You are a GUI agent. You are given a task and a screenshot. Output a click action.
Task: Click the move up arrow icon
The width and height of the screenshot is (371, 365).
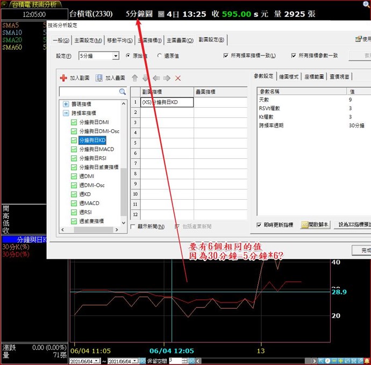click(x=135, y=78)
